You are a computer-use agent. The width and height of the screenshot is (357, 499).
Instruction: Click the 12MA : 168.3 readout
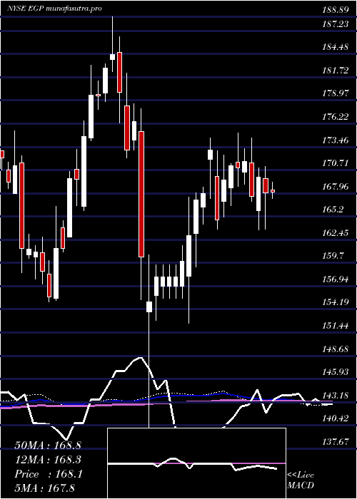pos(48,460)
